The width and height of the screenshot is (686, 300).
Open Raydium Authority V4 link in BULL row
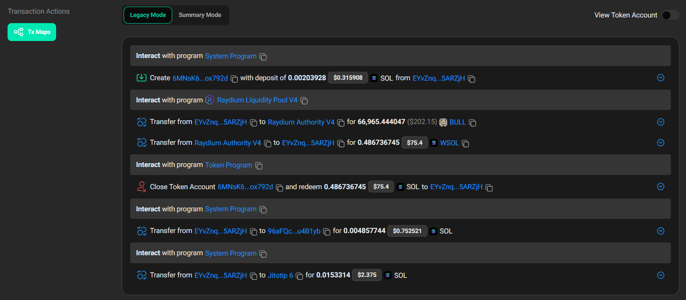(x=301, y=122)
